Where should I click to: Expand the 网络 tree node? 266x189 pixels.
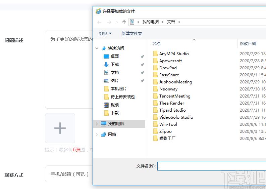[97, 135]
